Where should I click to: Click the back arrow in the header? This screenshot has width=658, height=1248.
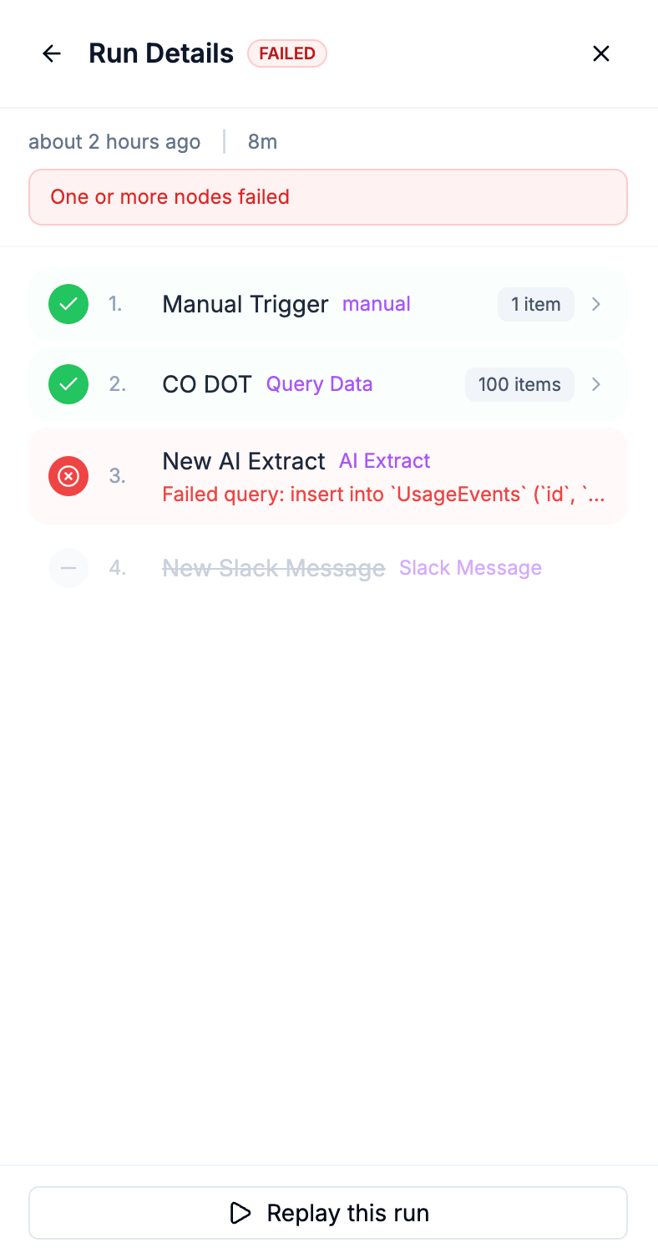pos(51,53)
